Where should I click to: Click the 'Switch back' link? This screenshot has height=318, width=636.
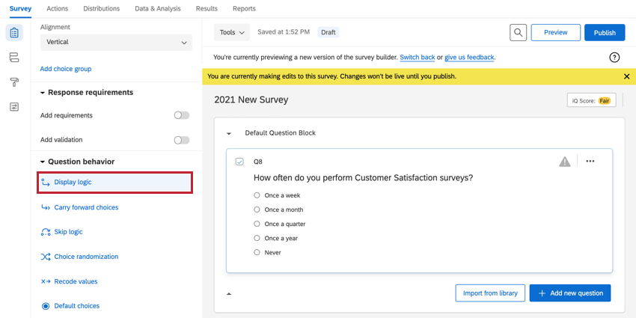pos(417,58)
